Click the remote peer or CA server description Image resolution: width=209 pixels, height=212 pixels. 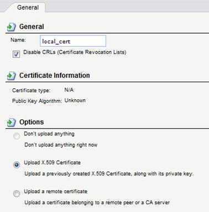tap(97, 203)
